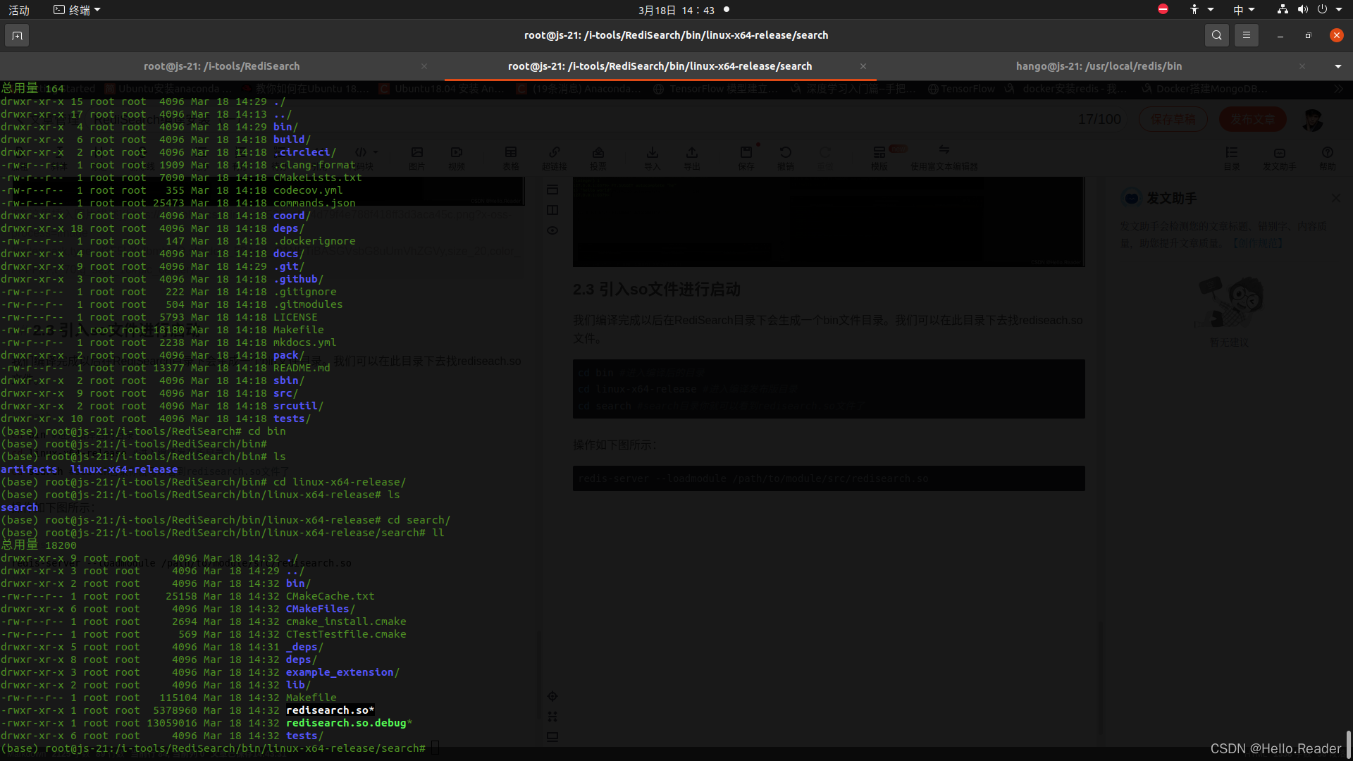Click the red do-not-disturb indicator icon
This screenshot has height=761, width=1353.
pos(1163,9)
